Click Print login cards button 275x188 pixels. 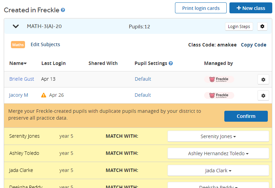click(x=201, y=8)
